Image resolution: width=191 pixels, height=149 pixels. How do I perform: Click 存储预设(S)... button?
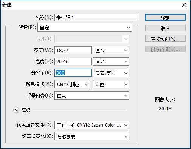click(165, 38)
